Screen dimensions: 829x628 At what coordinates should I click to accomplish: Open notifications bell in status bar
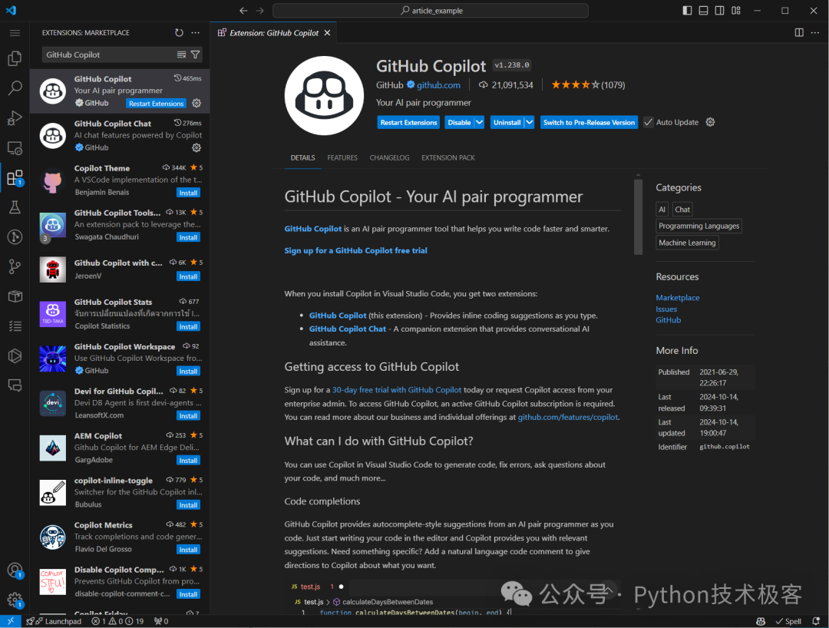tap(816, 621)
